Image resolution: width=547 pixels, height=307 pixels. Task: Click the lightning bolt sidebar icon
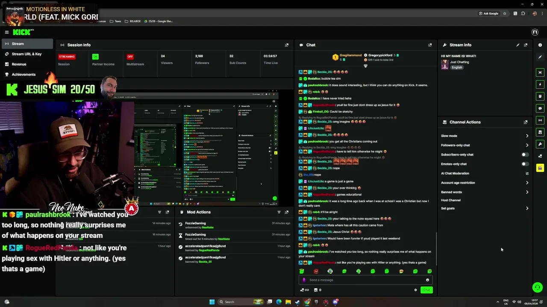pyautogui.click(x=540, y=84)
